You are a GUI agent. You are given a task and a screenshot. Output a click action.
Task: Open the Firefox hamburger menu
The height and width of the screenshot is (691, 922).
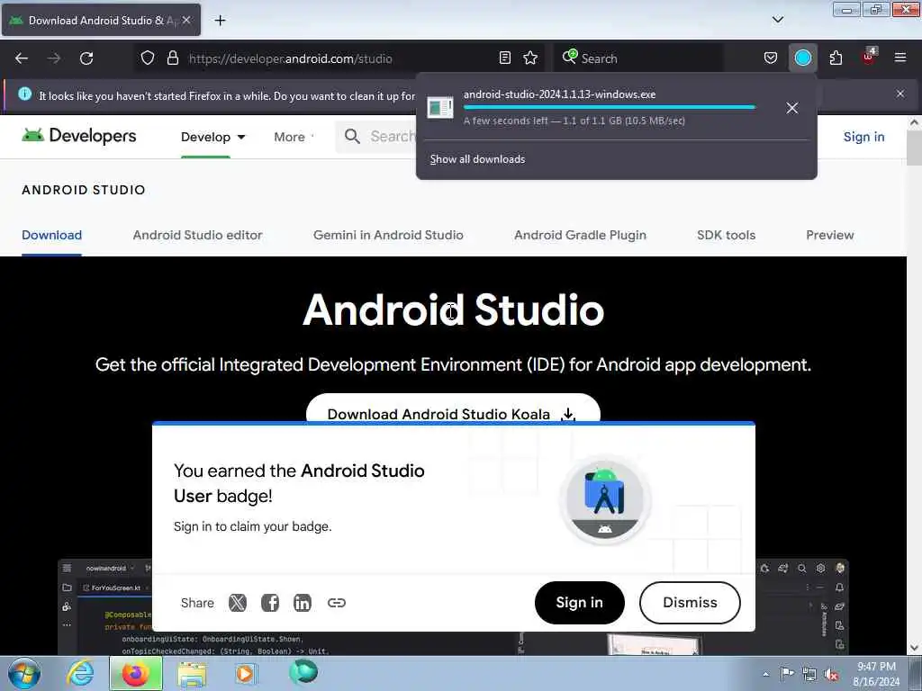(900, 58)
